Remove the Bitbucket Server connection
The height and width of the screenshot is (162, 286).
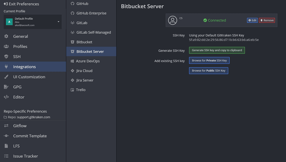point(267,20)
